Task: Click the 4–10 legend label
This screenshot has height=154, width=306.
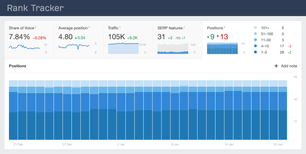Action: point(265,46)
